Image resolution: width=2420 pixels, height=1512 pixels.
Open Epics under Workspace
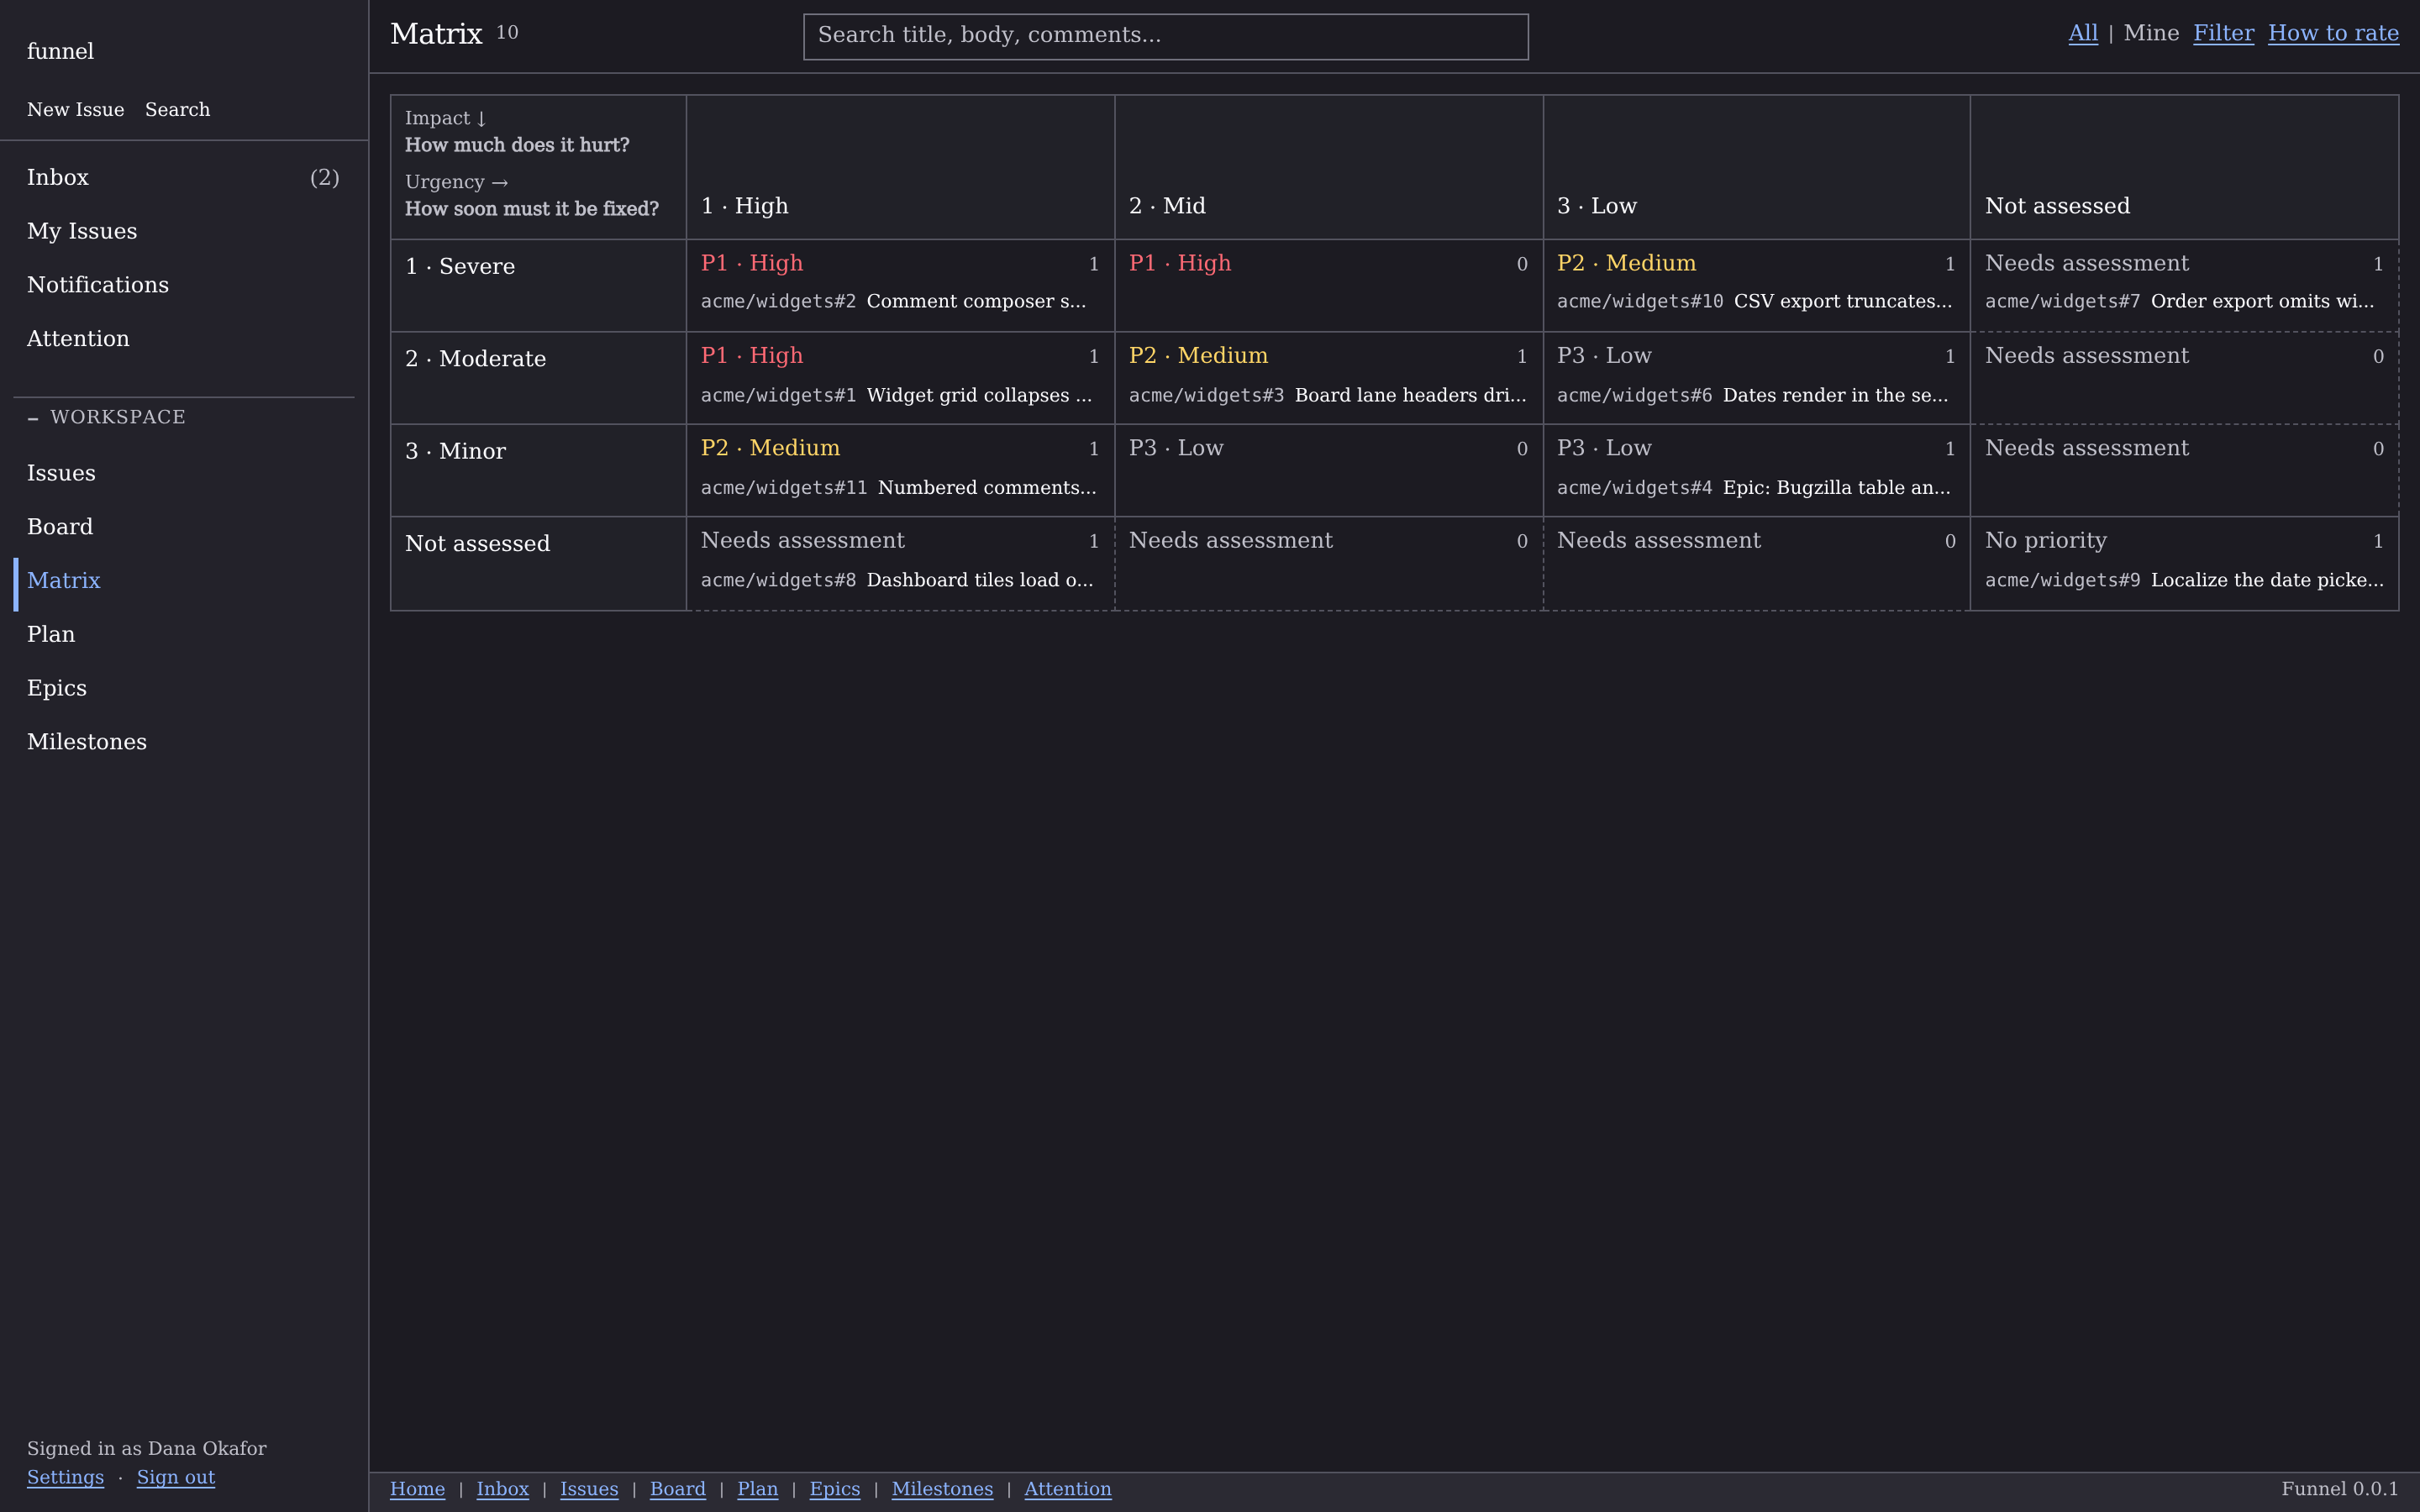pyautogui.click(x=183, y=688)
